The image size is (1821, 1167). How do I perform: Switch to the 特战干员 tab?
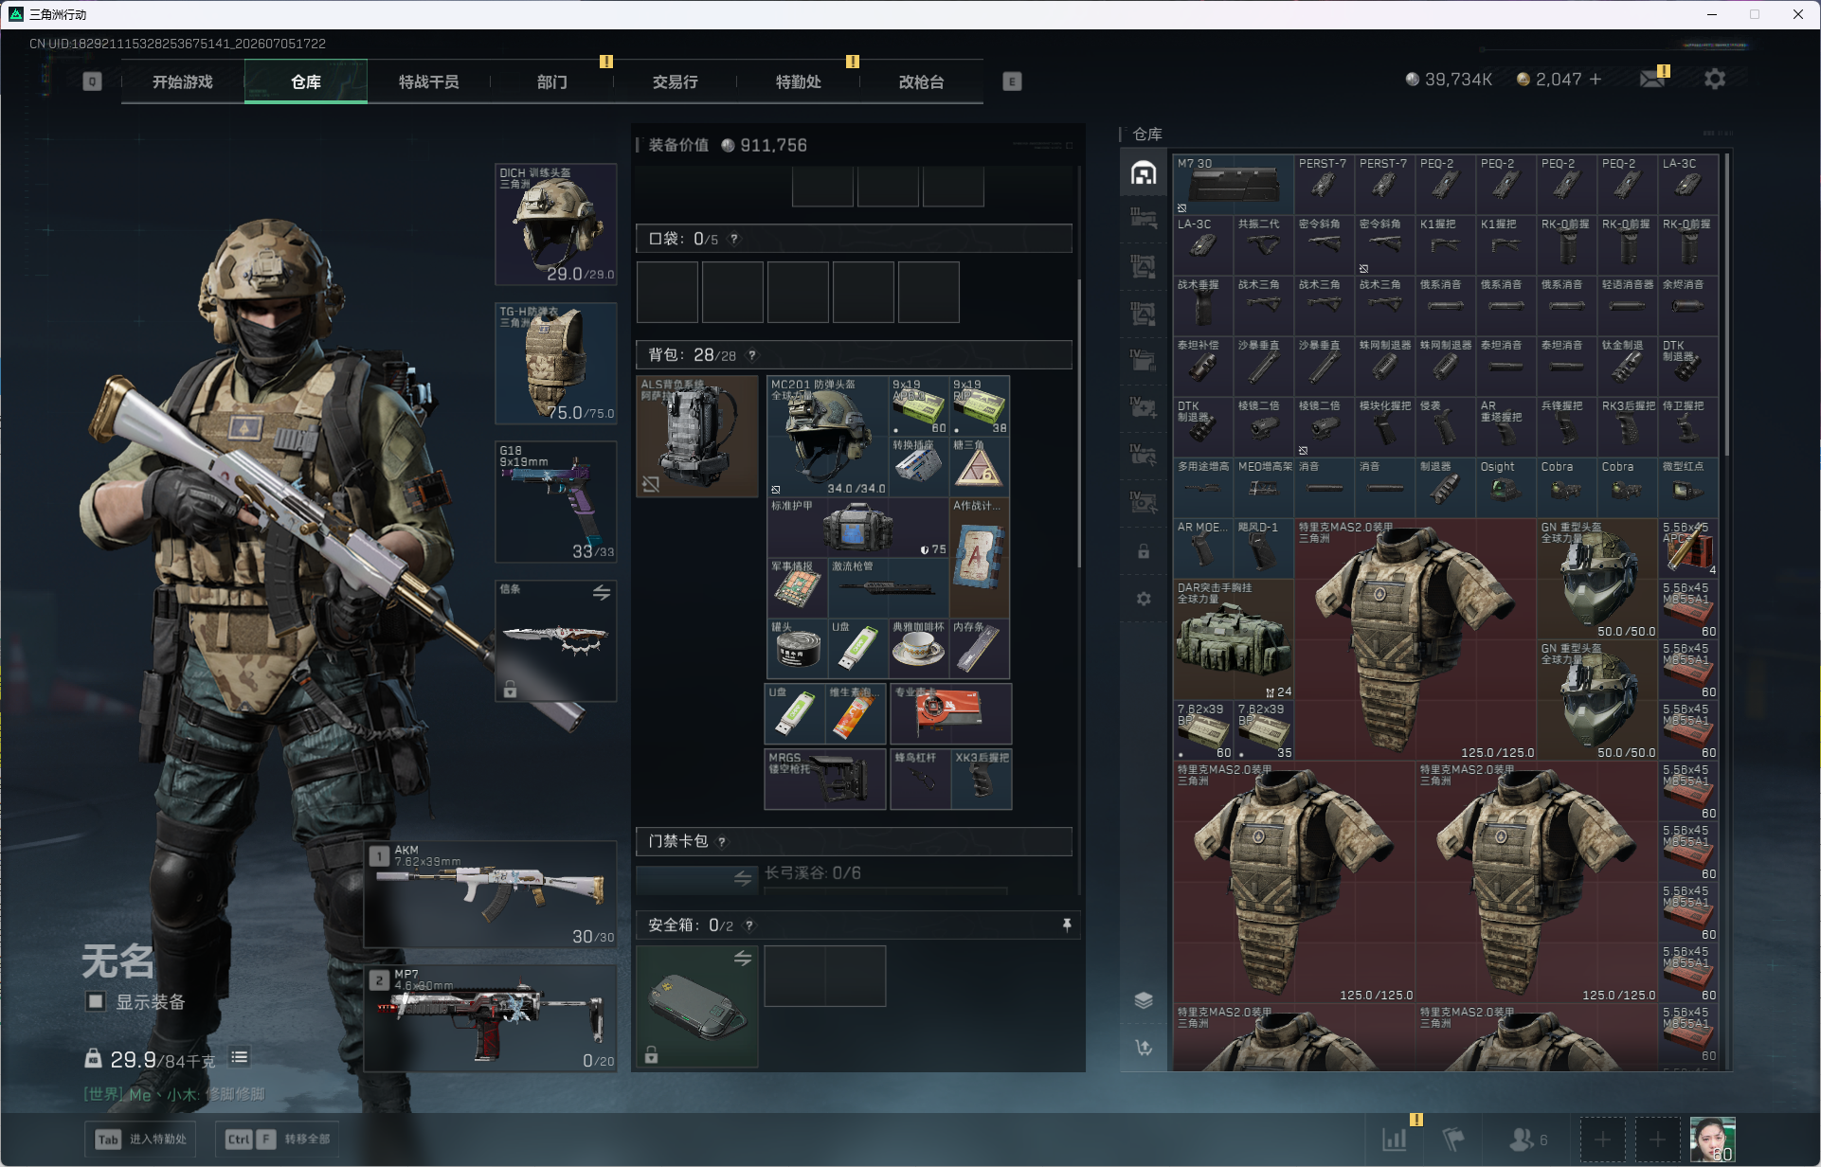pos(429,81)
